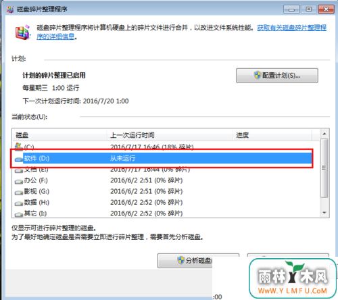
Task: Select the (C:) system drive icon
Action: coord(18,147)
